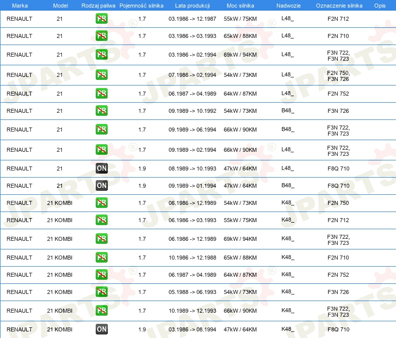The image size is (396, 338).
Task: Click ON diesel icon for 08.1989 -> 10.1993 row
Action: point(101,168)
